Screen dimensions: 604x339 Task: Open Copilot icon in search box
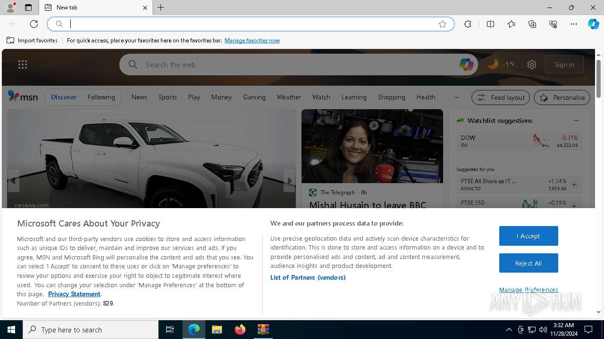(467, 65)
